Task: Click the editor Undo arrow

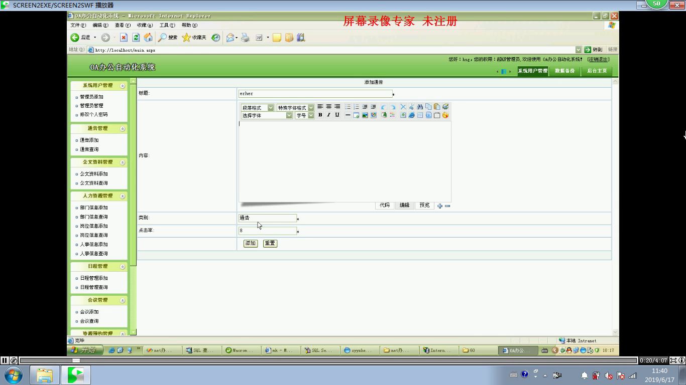Action: (384, 107)
